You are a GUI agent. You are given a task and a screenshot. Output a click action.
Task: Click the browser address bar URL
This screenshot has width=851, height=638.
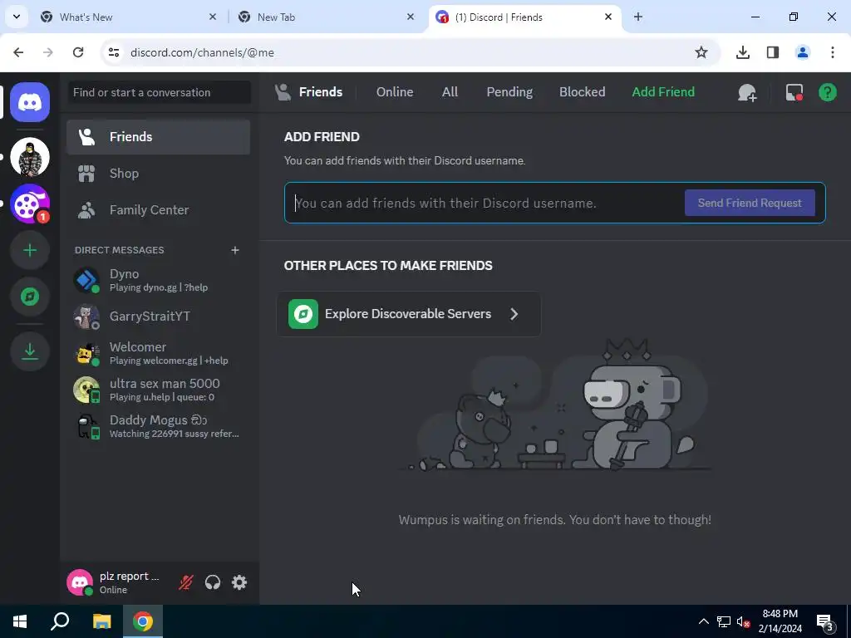point(202,52)
